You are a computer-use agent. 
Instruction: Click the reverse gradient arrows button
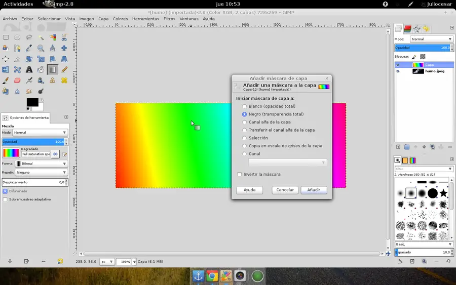[x=56, y=154]
